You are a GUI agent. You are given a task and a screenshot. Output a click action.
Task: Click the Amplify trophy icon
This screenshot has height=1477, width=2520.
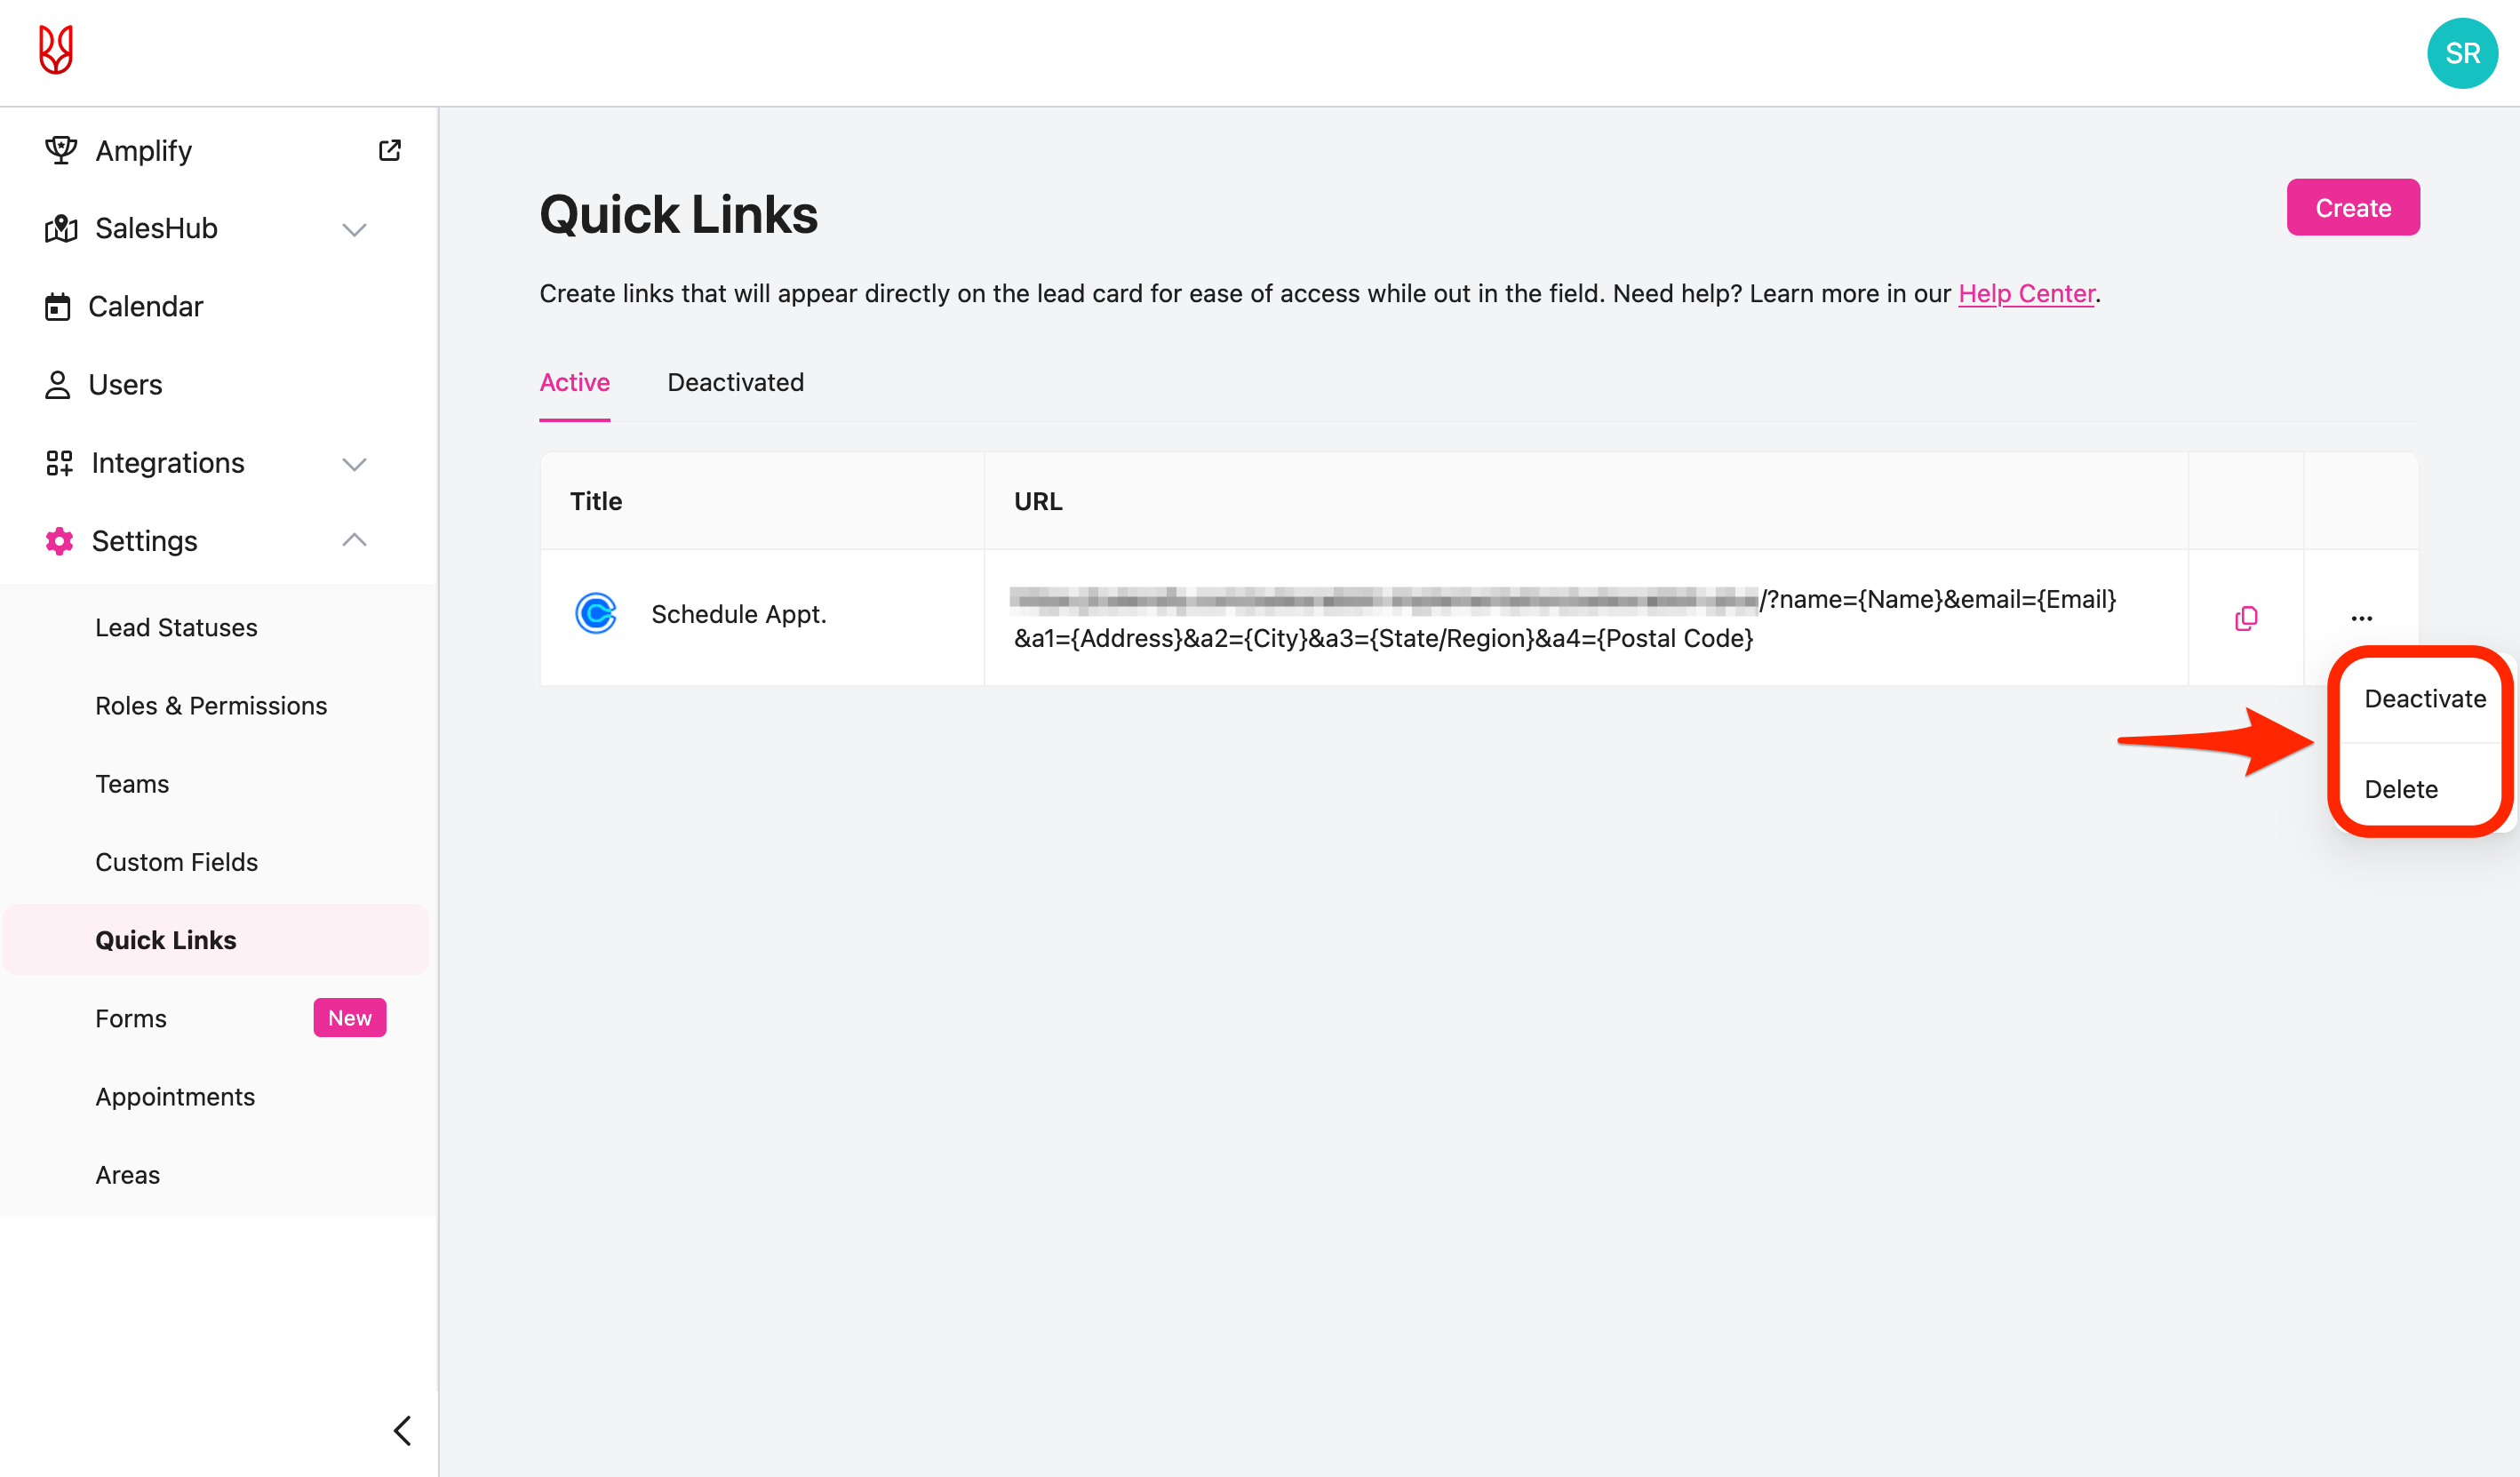coord(60,150)
